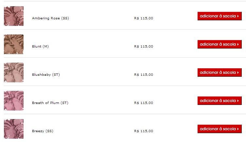Click 'adicionar à sacola' for Breath of Plum

point(219,101)
